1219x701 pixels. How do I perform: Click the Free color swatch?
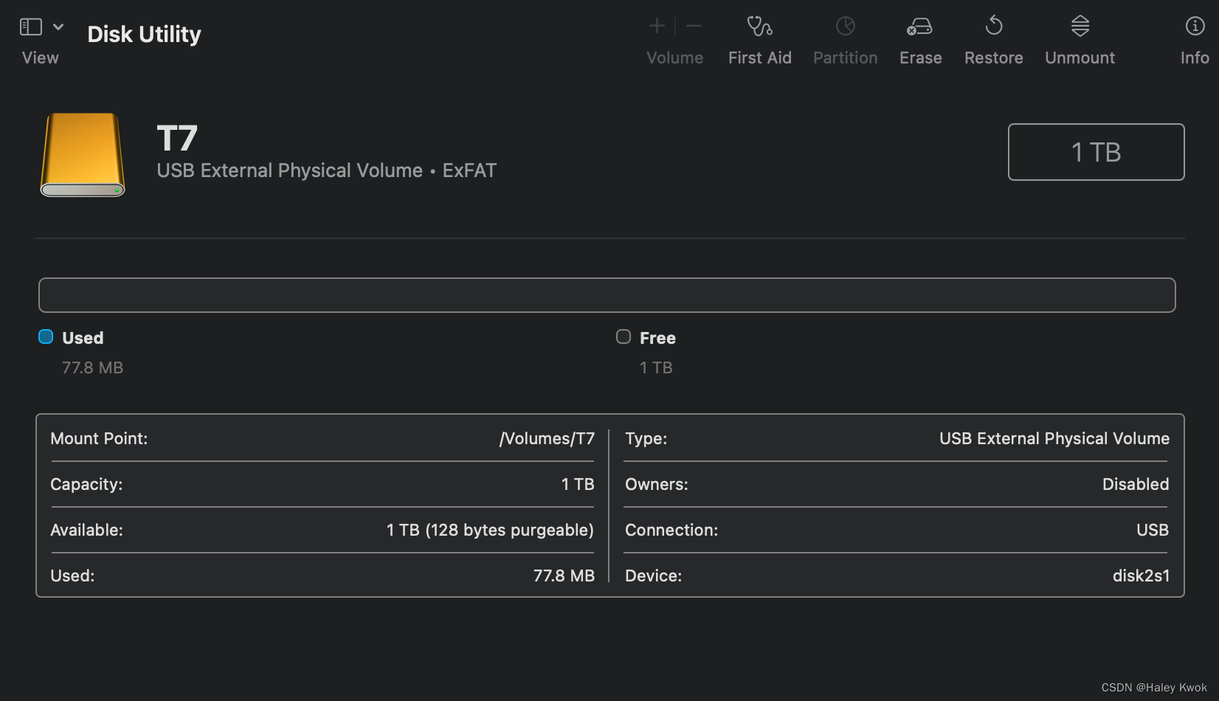624,336
